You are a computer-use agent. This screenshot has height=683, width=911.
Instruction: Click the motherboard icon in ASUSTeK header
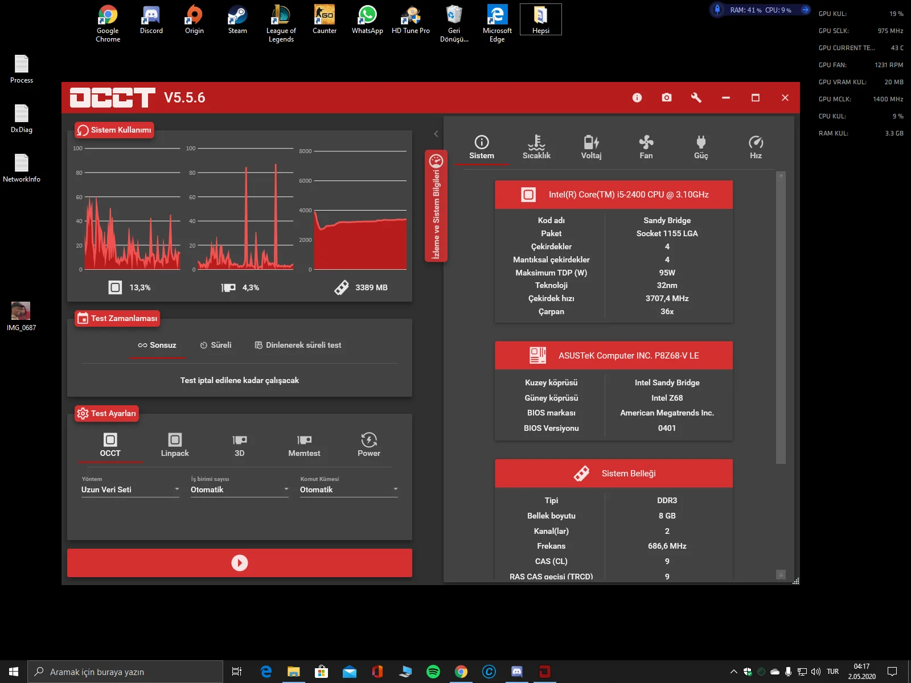(x=537, y=356)
